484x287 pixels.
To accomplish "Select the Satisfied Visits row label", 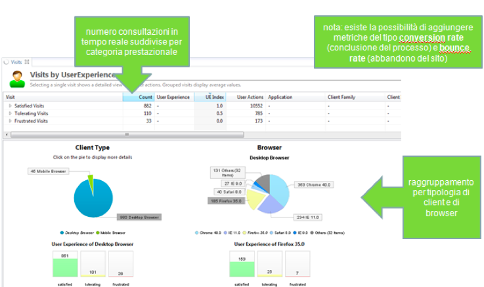I will (29, 105).
